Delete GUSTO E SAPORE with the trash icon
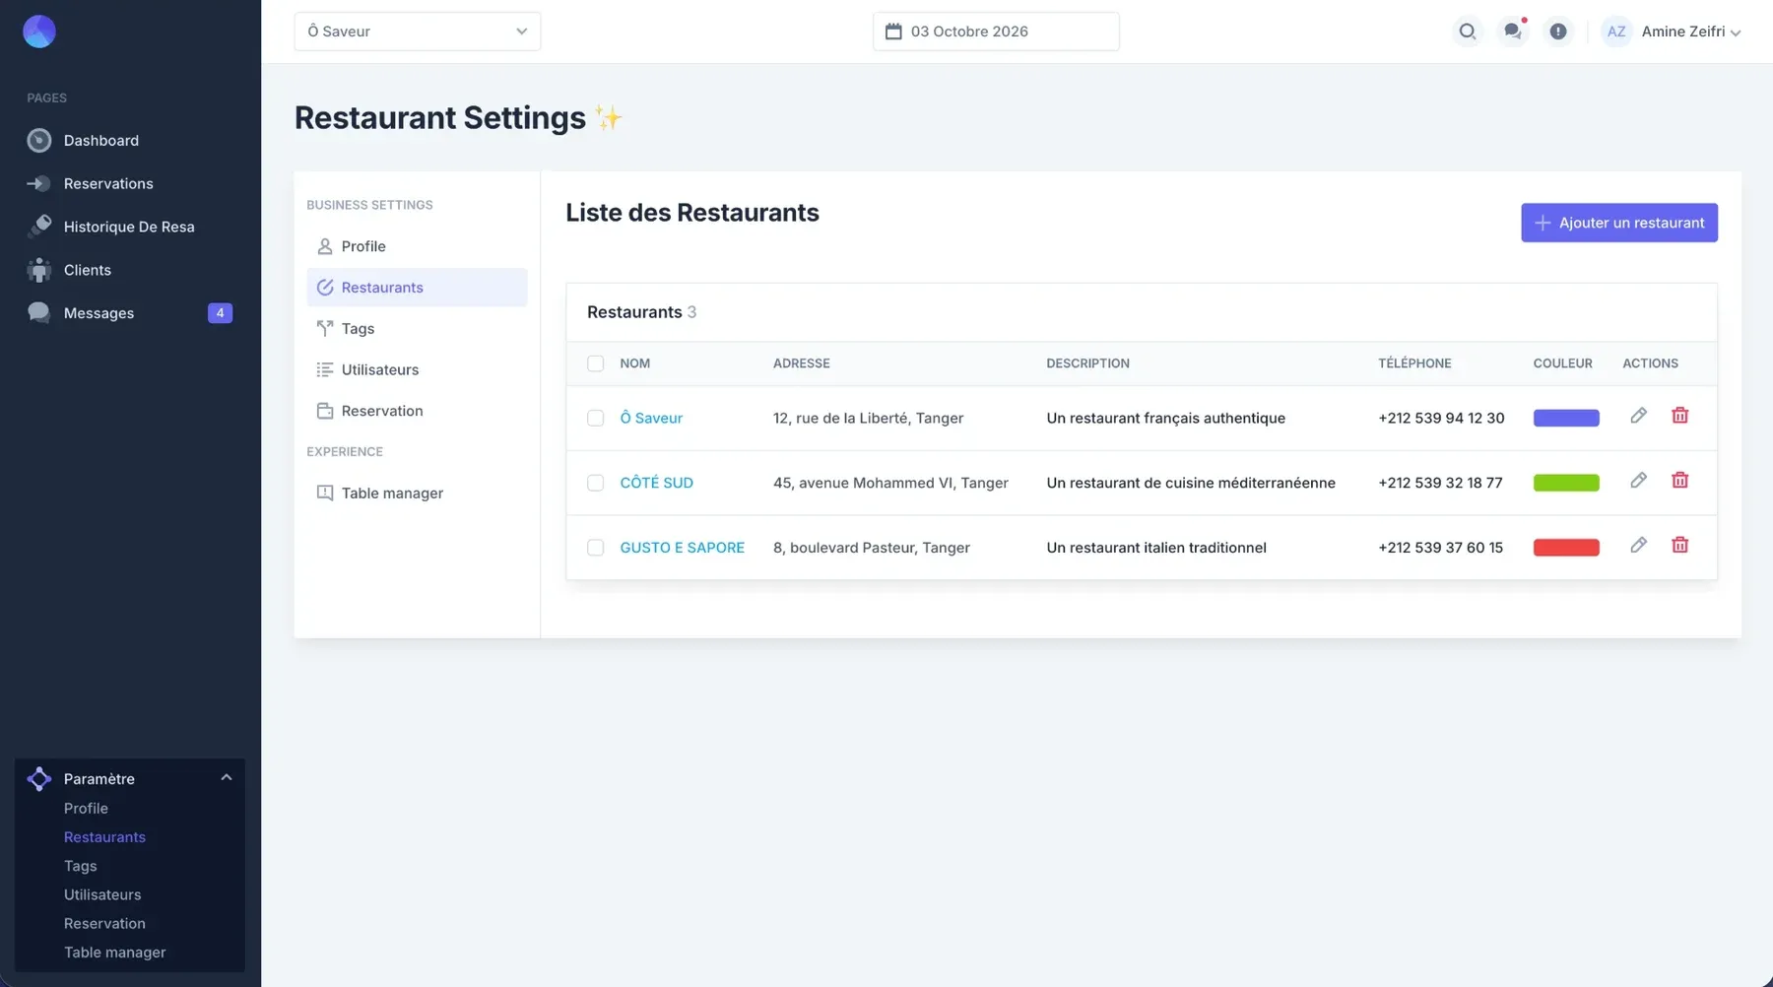Viewport: 1773px width, 987px height. point(1679,545)
